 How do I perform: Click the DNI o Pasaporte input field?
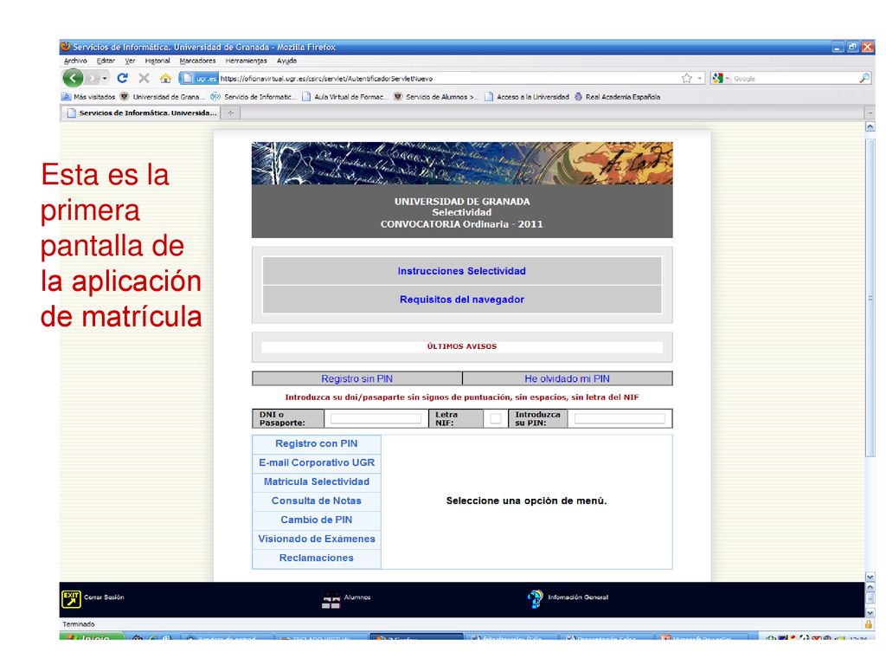pyautogui.click(x=376, y=418)
